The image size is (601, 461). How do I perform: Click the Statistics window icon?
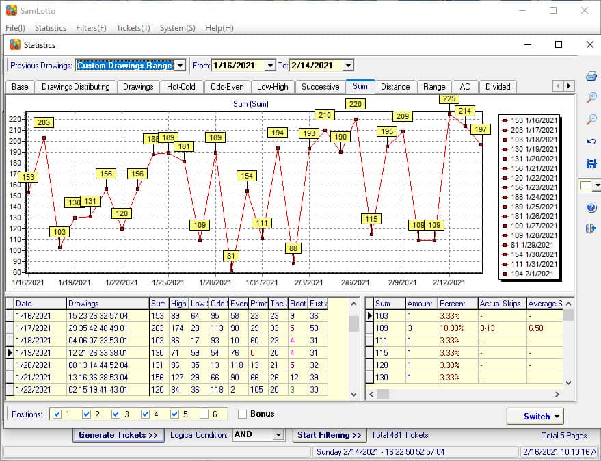click(15, 45)
